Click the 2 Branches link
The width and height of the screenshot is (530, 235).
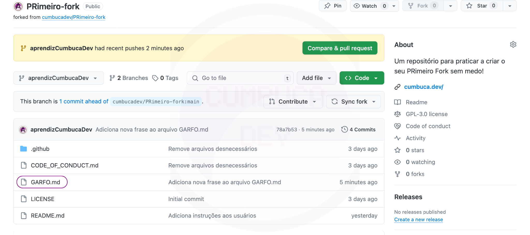129,78
